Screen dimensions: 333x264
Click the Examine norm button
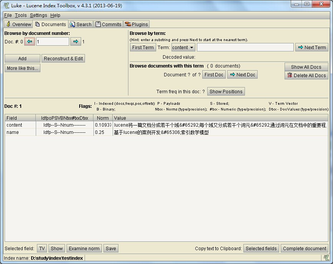(x=84, y=248)
